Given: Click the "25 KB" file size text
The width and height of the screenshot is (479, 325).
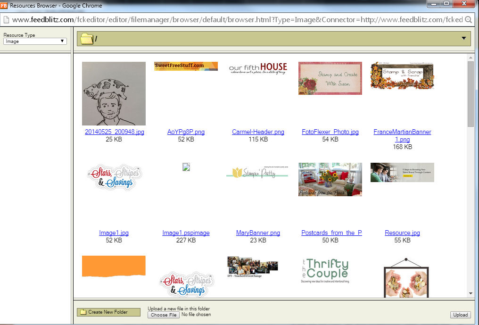Looking at the screenshot, I should (x=114, y=140).
